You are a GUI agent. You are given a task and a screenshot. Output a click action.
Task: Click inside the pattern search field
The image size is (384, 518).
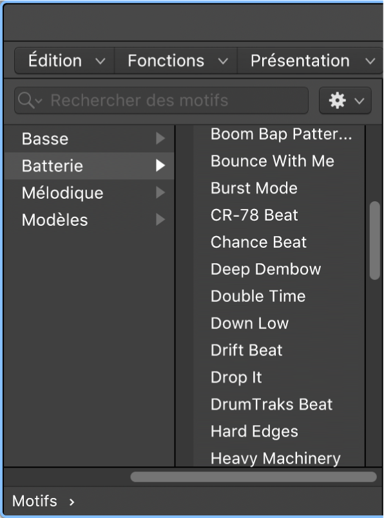(161, 101)
